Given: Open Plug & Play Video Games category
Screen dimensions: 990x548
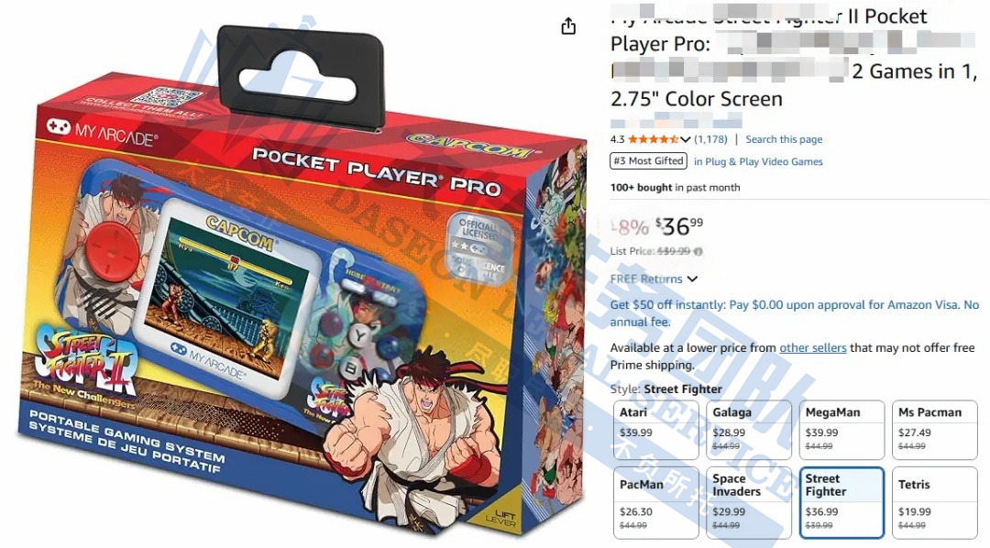Looking at the screenshot, I should 758,161.
